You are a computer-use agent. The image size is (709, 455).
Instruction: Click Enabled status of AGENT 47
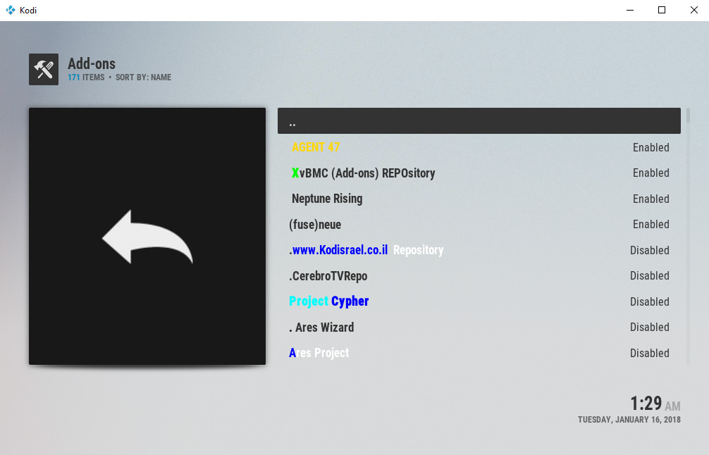[x=651, y=147]
